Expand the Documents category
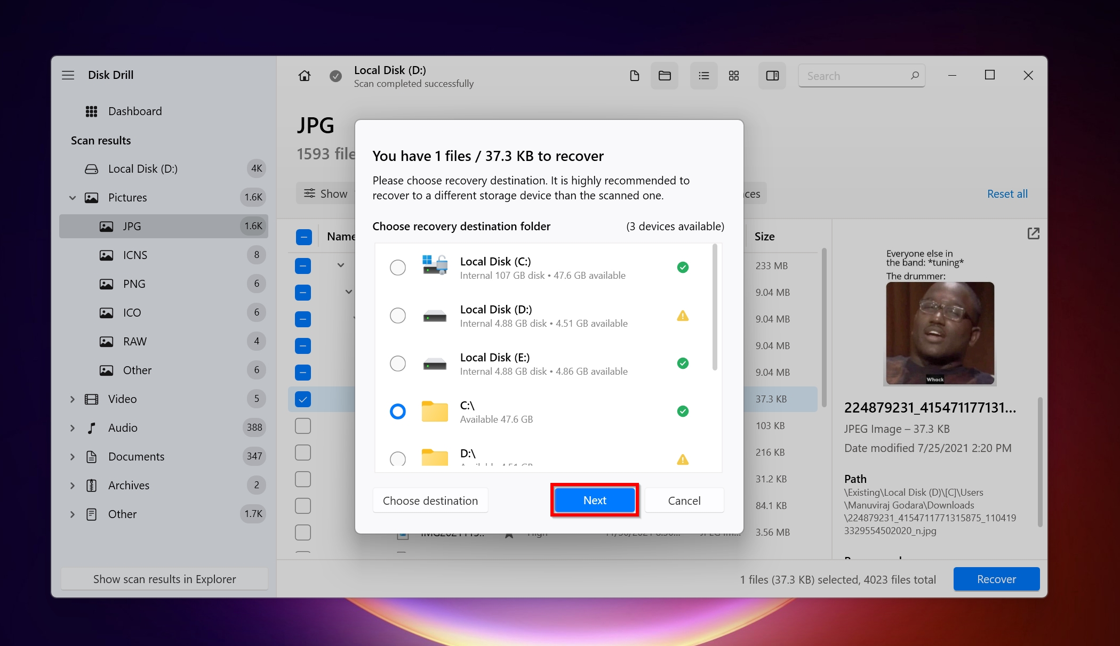 pyautogui.click(x=73, y=457)
